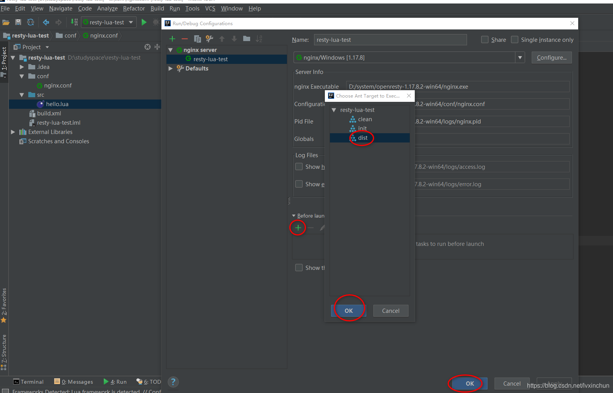Open the resty-lua-test run configuration dropdown
Image resolution: width=613 pixels, height=393 pixels.
click(x=131, y=22)
